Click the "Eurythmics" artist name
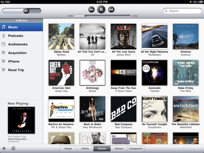The image size is (204, 153). [x=154, y=127]
